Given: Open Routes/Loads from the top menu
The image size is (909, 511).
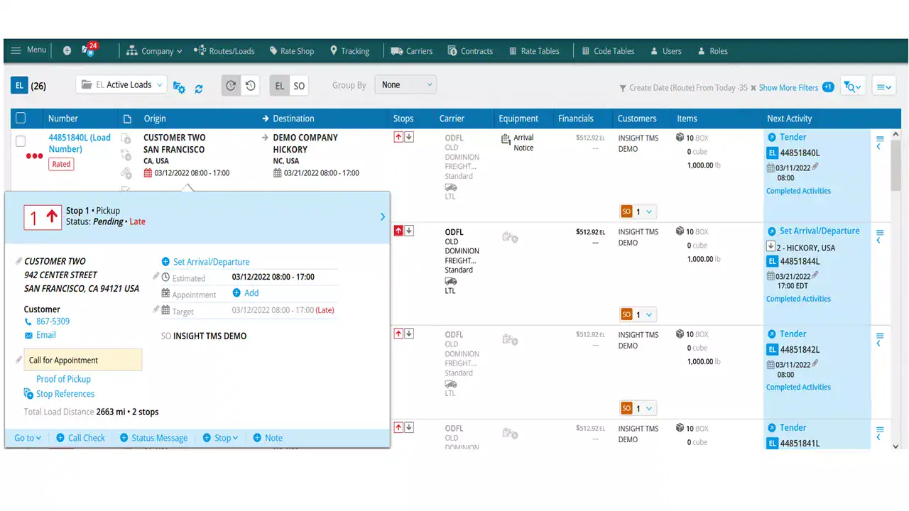Looking at the screenshot, I should [x=224, y=51].
